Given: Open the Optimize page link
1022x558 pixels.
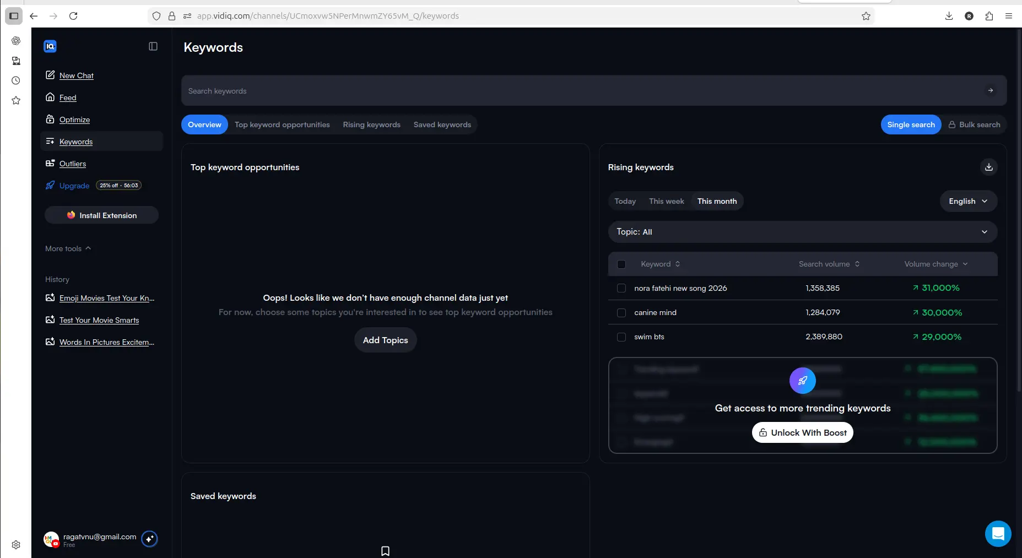Looking at the screenshot, I should click(74, 120).
